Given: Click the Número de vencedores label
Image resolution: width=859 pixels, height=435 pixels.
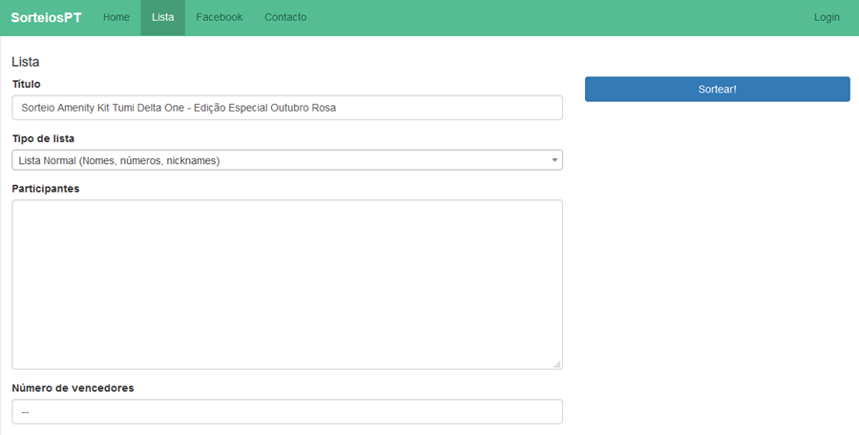Looking at the screenshot, I should click(73, 388).
